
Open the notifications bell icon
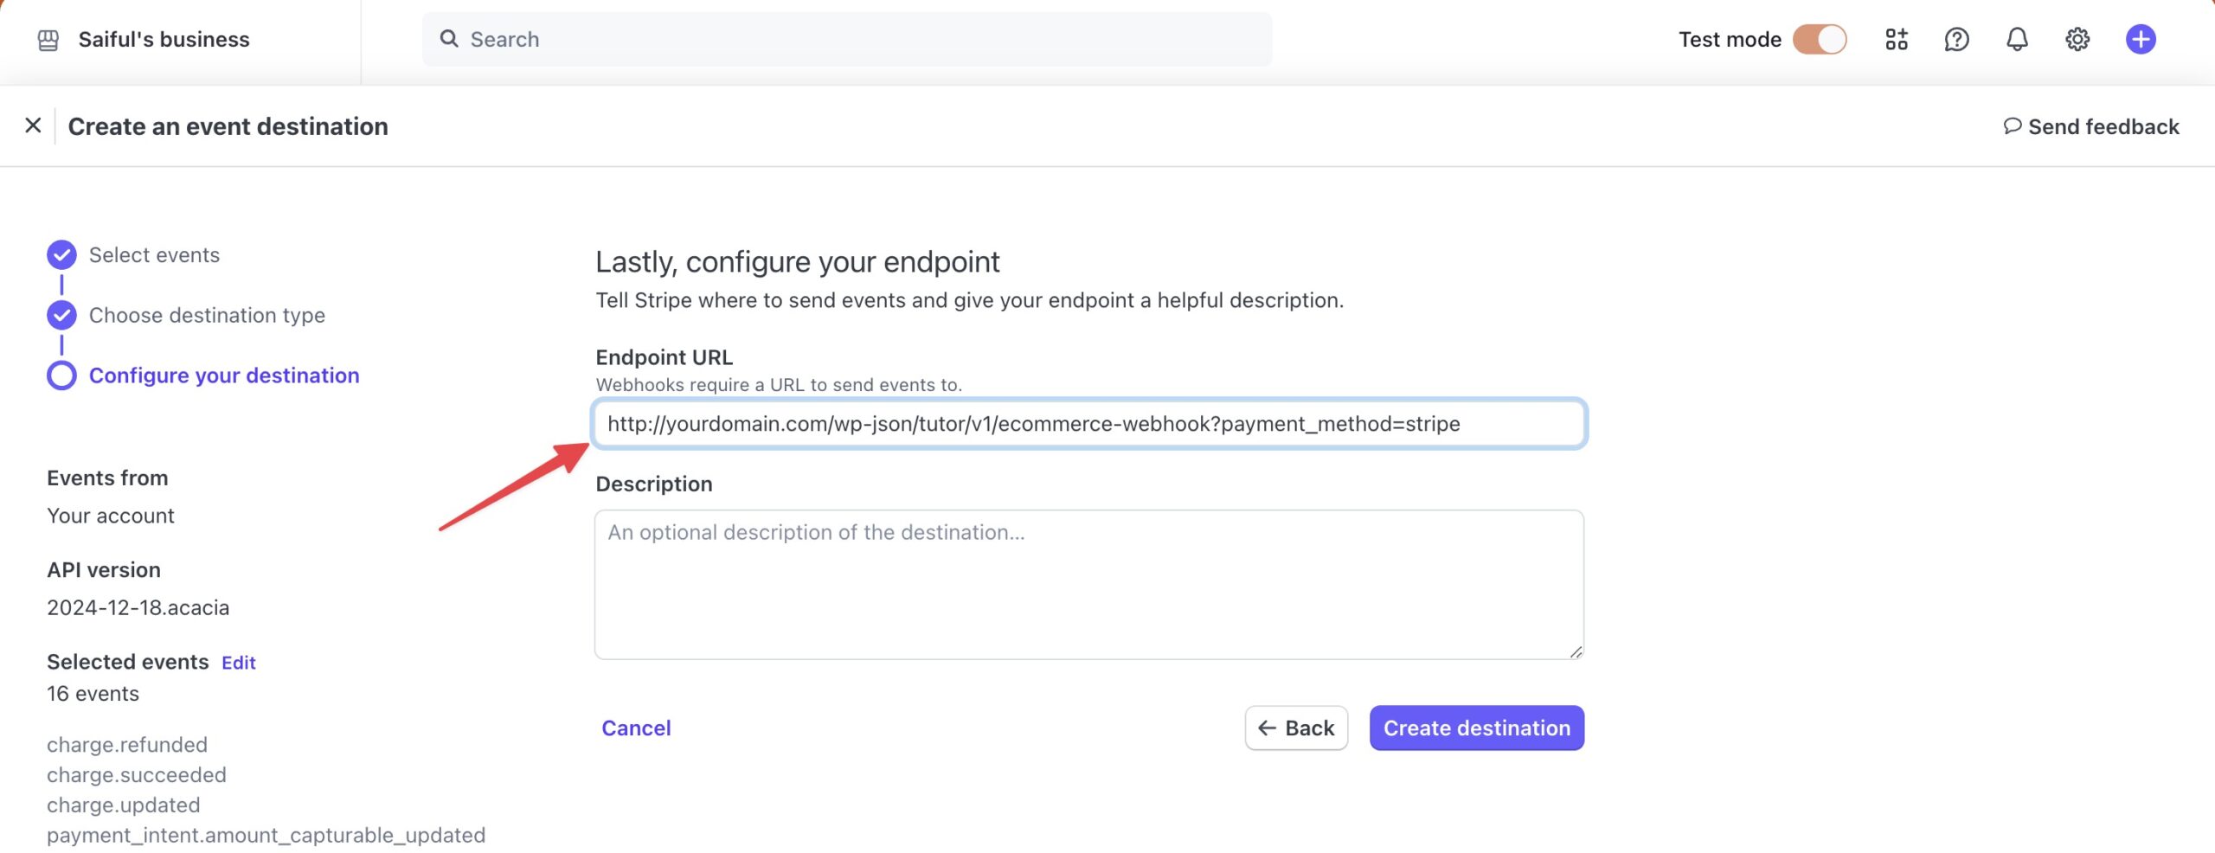(x=2017, y=39)
